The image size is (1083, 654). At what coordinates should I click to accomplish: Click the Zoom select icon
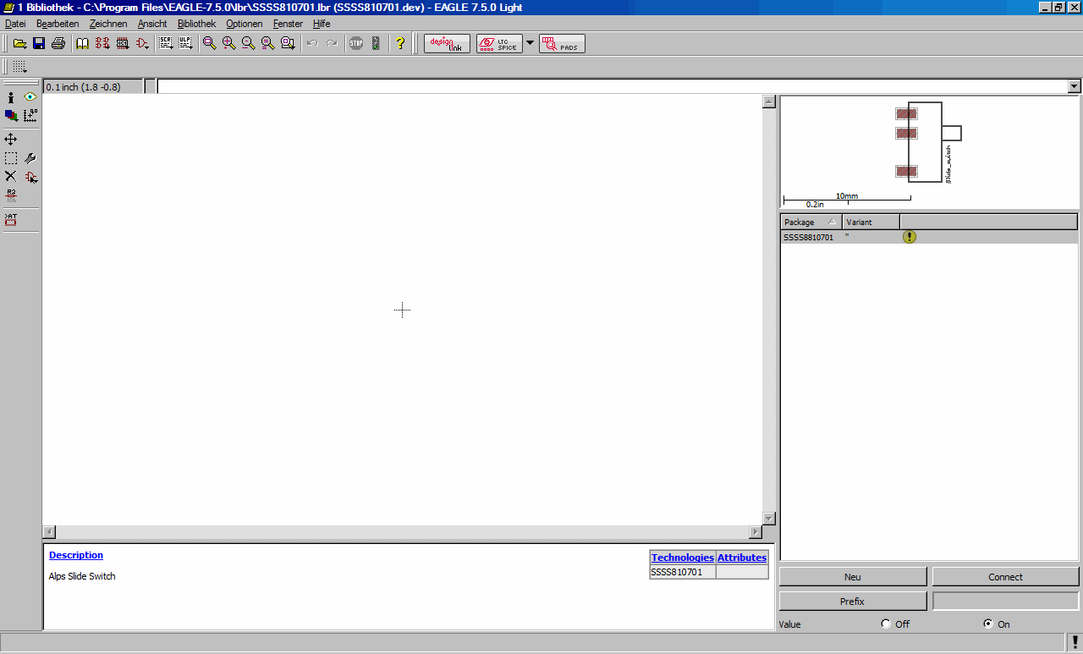click(x=288, y=43)
